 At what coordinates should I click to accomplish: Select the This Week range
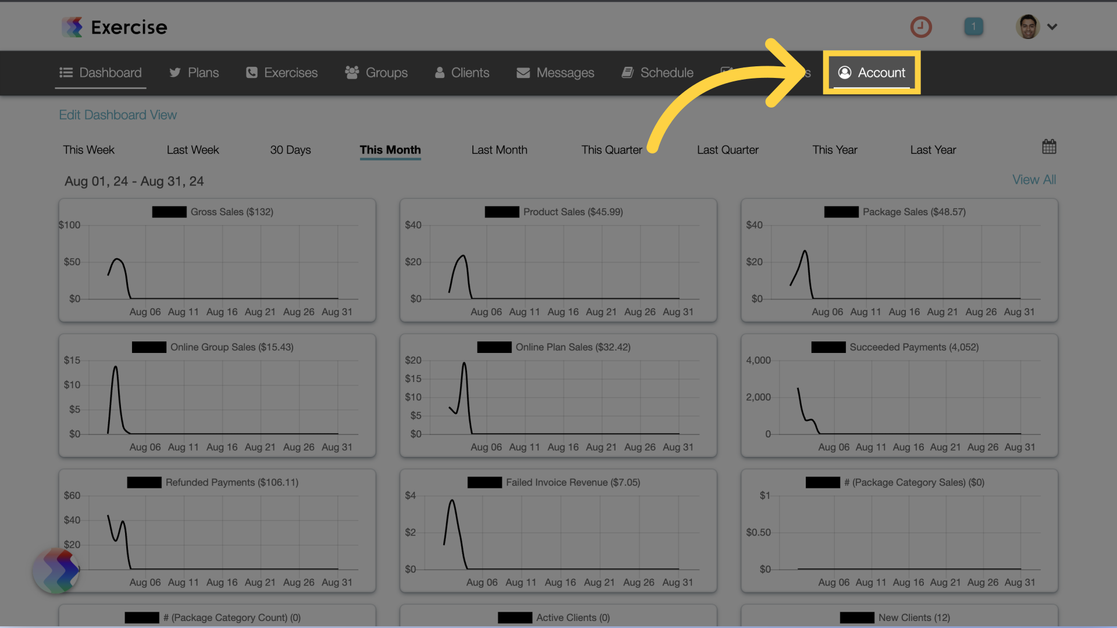(x=88, y=150)
